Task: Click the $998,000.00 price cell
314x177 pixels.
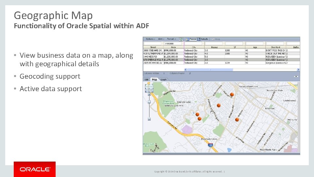Action: [x=174, y=50]
